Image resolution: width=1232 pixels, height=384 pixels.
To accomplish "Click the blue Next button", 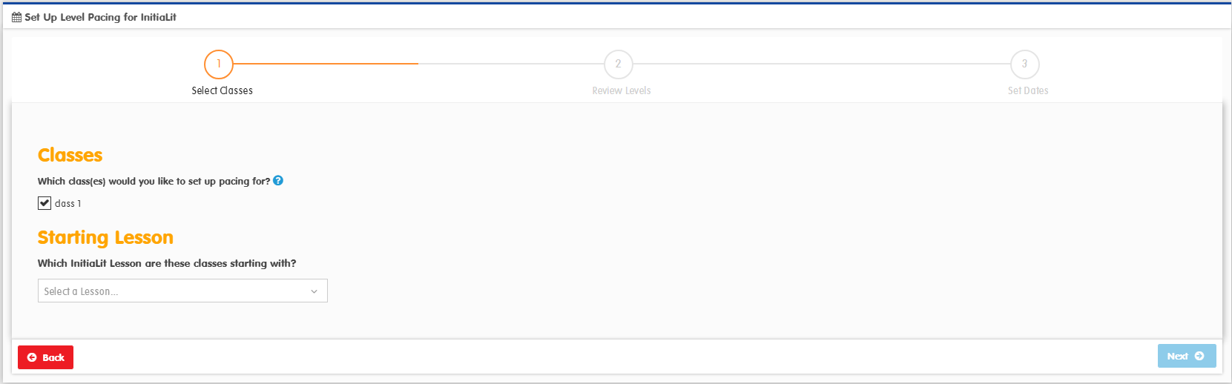I will coord(1187,356).
